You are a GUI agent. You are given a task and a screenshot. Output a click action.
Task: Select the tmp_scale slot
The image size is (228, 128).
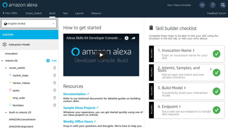[19, 98]
